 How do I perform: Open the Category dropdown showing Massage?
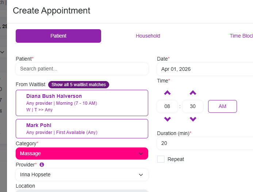82,154
